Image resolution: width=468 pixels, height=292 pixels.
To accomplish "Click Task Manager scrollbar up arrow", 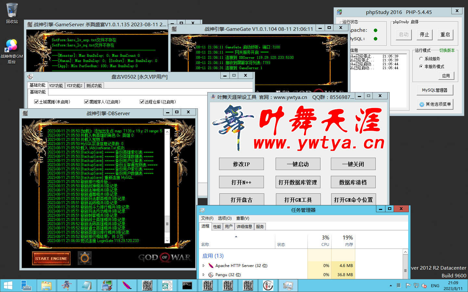I will click(x=405, y=252).
